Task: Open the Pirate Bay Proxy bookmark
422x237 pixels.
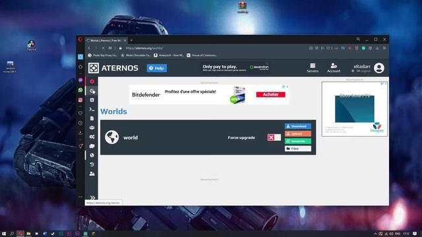Action: [x=103, y=55]
